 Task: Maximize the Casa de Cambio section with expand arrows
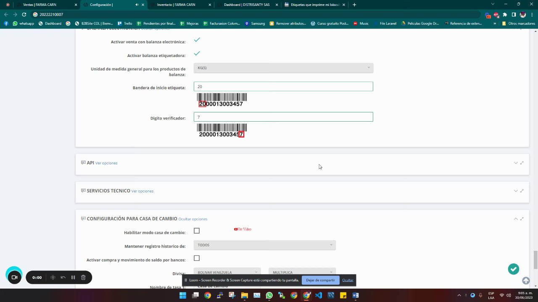click(x=522, y=219)
